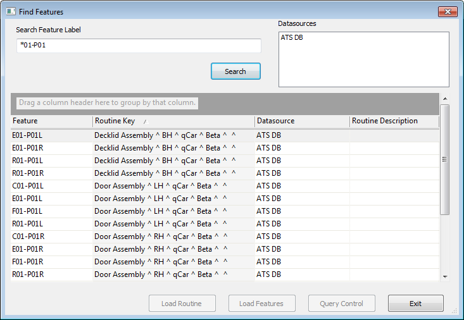Click the Load Features button

[x=261, y=304]
